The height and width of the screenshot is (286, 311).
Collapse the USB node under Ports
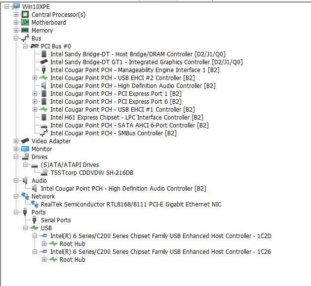coord(25,228)
